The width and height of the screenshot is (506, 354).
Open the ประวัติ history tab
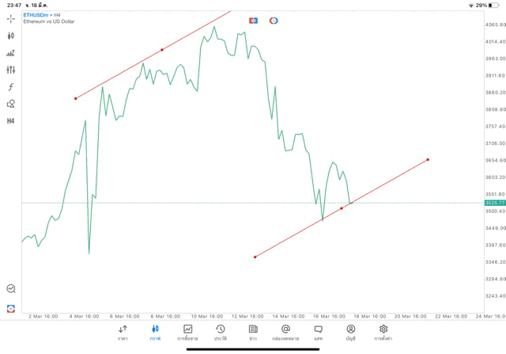[220, 332]
